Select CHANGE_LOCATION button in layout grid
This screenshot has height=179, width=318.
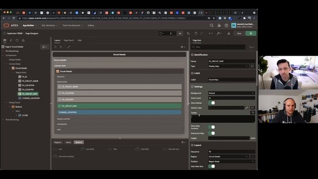point(119,112)
